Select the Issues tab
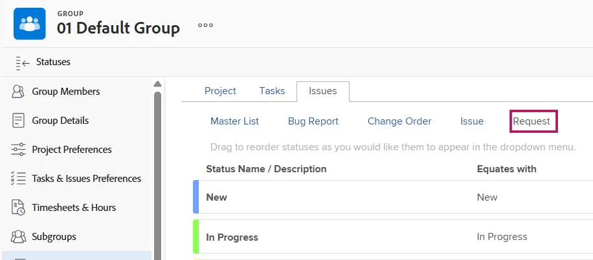593x260 pixels. pos(322,91)
